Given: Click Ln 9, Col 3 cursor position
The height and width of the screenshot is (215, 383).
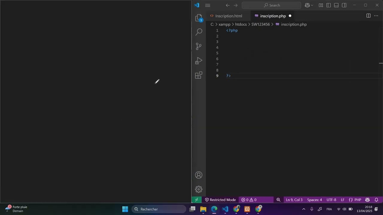Looking at the screenshot, I should (294, 200).
